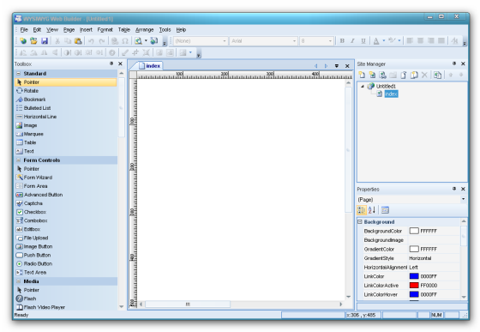Open the (Page) properties object dropdown
The height and width of the screenshot is (332, 480).
click(463, 199)
